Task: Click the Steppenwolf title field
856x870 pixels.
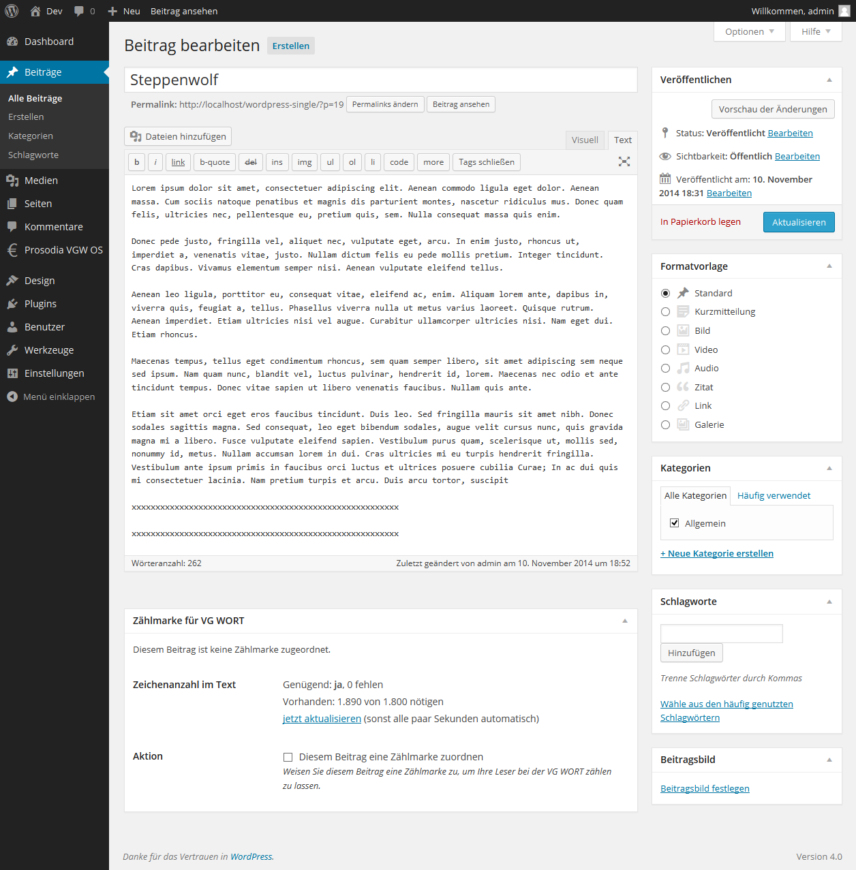Action: (x=381, y=80)
